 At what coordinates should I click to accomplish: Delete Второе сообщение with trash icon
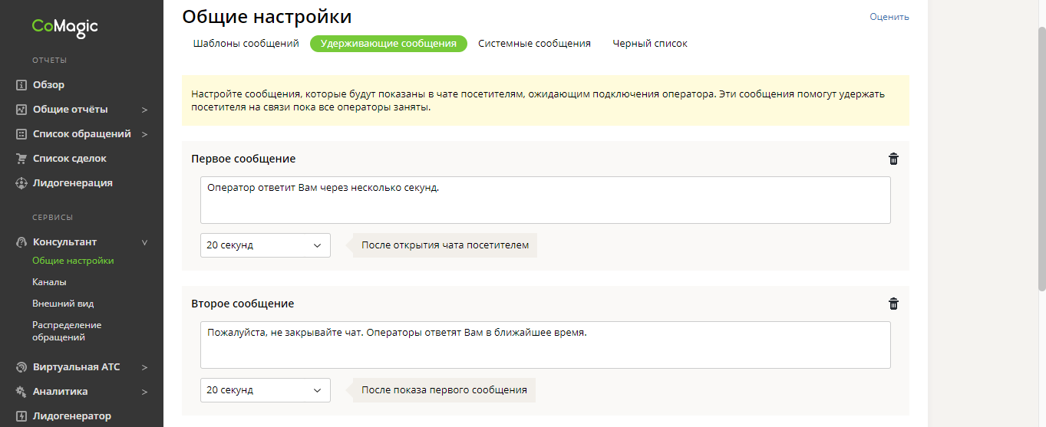[893, 304]
